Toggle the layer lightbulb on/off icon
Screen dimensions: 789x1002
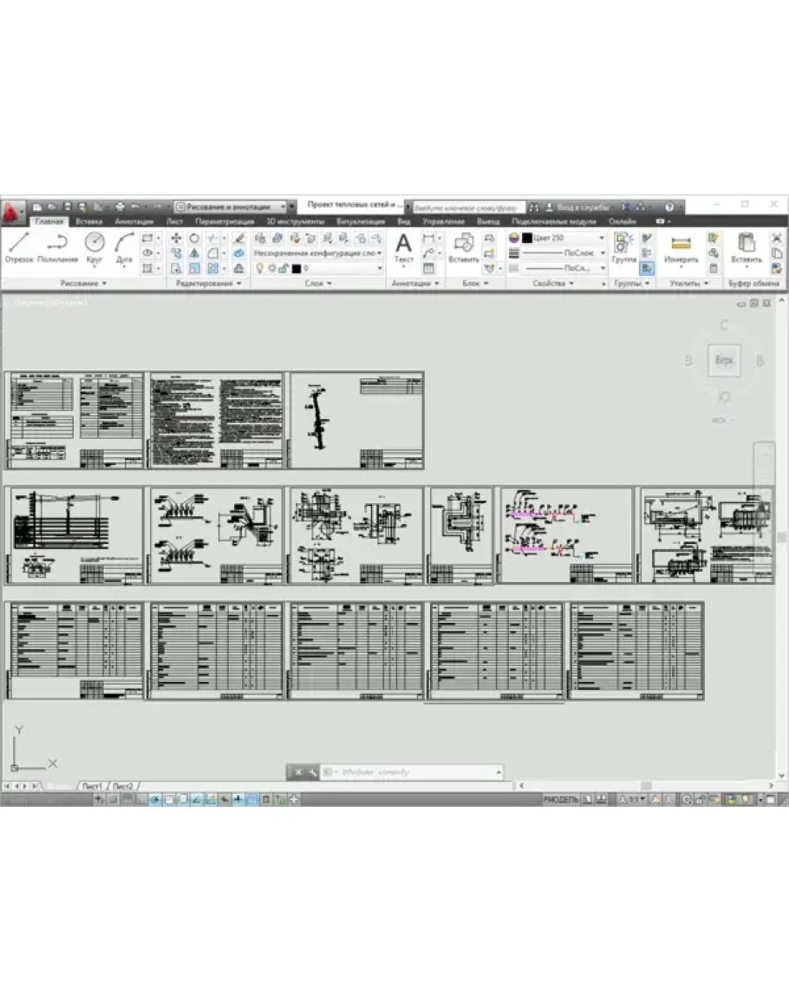pyautogui.click(x=258, y=268)
